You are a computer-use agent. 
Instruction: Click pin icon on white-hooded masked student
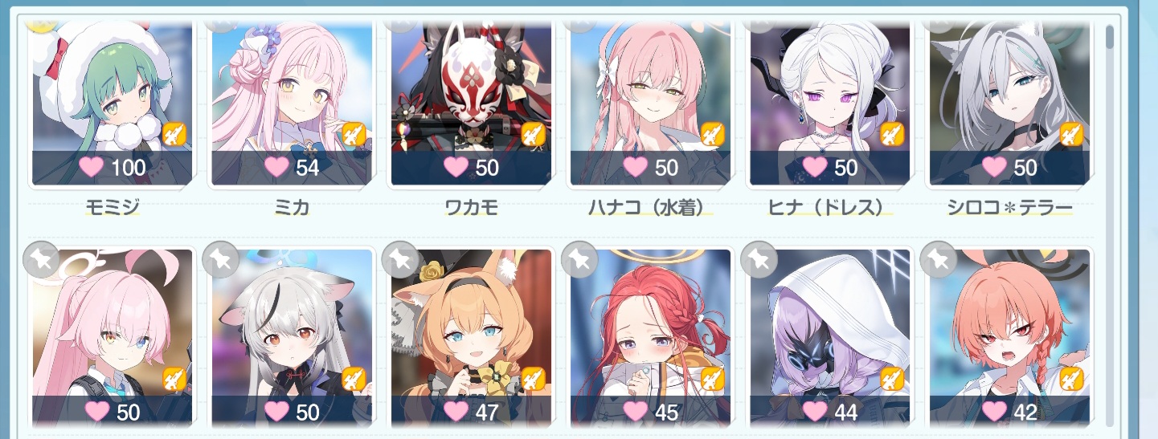(757, 257)
